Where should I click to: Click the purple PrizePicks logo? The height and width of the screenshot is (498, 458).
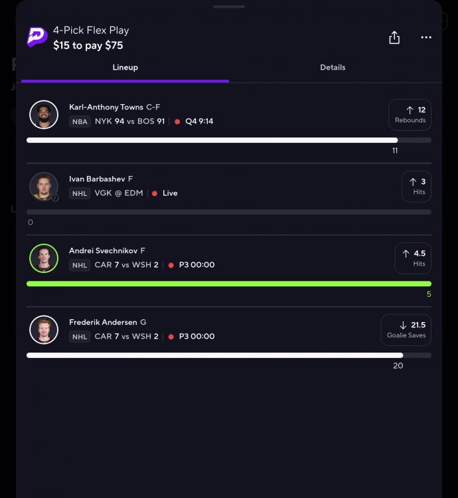[37, 37]
